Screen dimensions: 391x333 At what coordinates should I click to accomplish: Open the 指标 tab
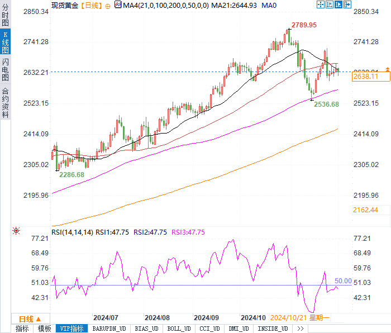point(22,329)
